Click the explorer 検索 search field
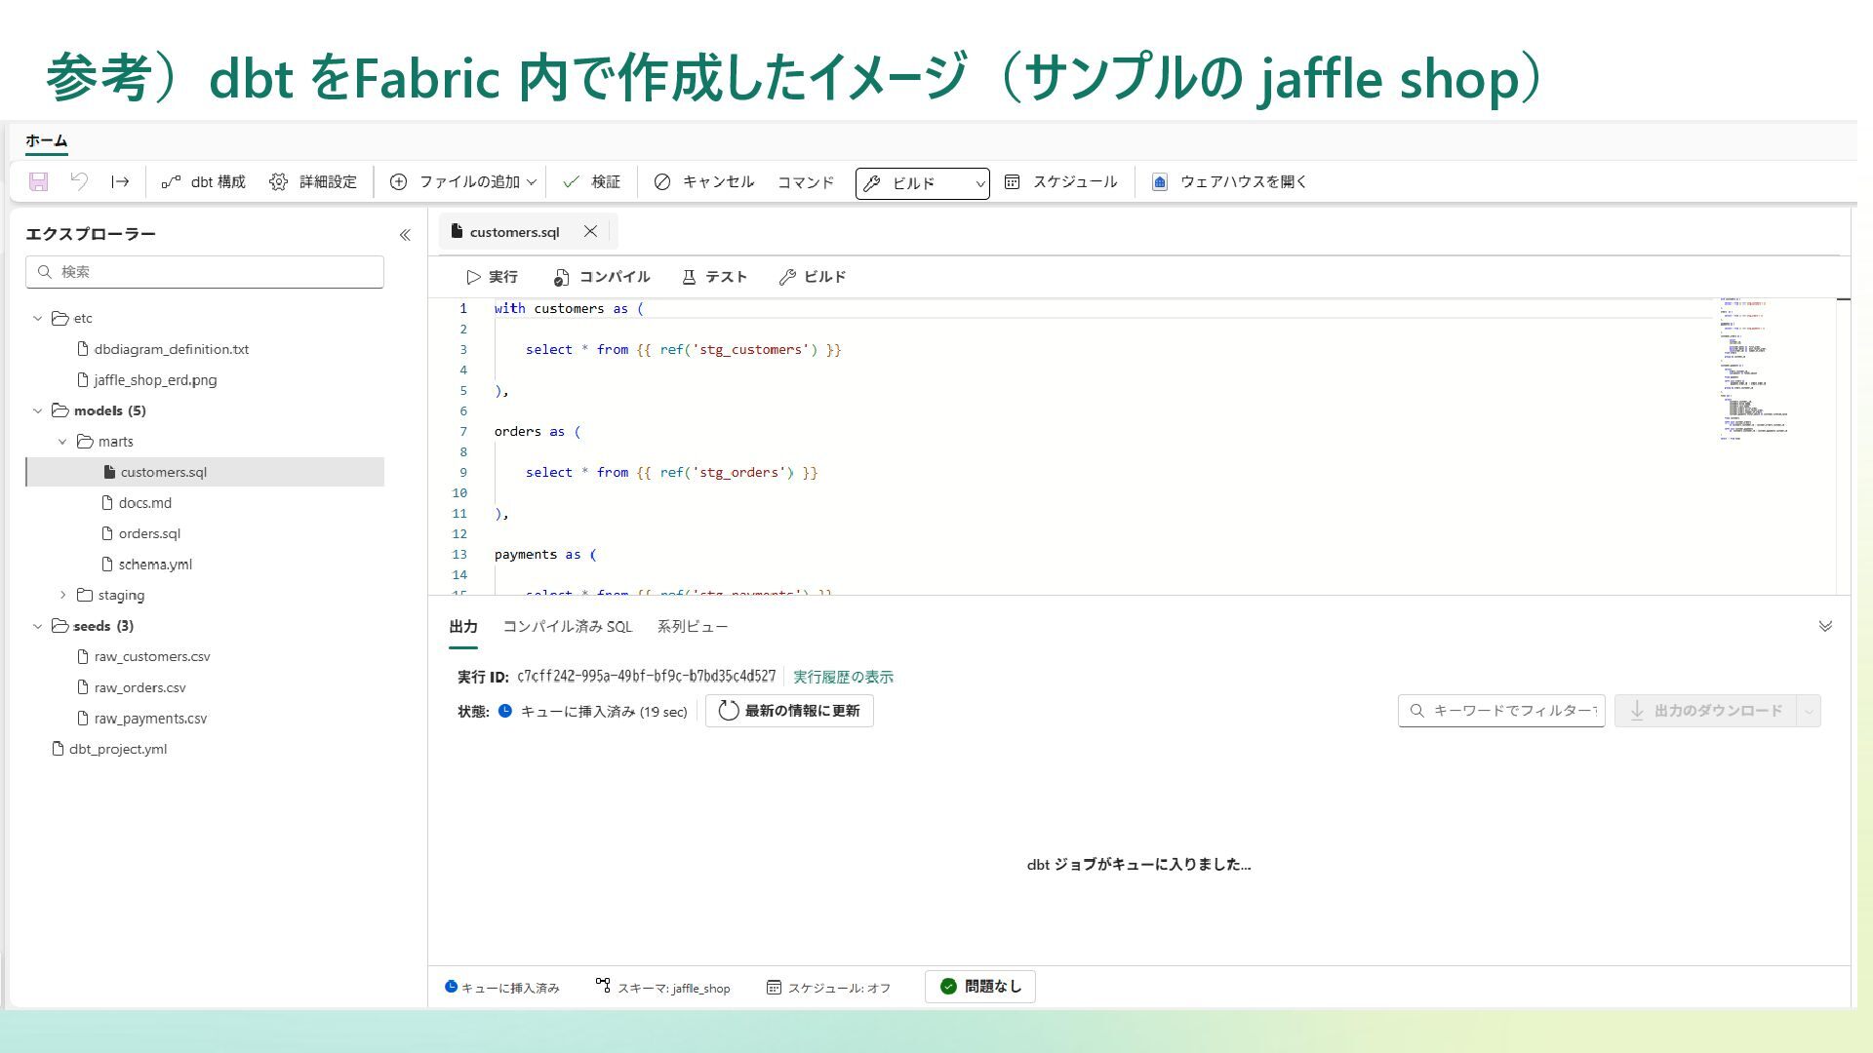This screenshot has height=1053, width=1873. [205, 272]
